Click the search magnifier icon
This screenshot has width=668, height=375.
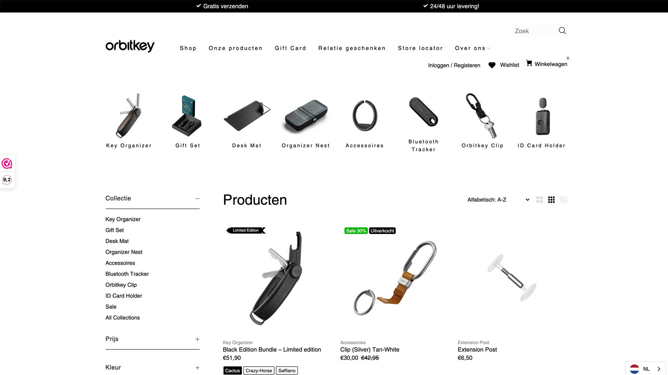(562, 31)
